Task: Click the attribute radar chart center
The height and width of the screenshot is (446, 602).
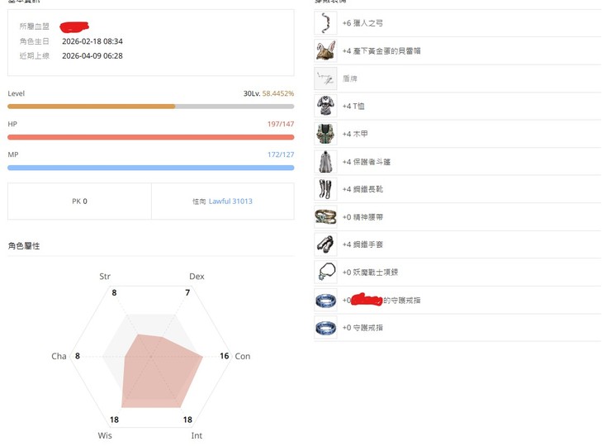Action: tap(151, 356)
